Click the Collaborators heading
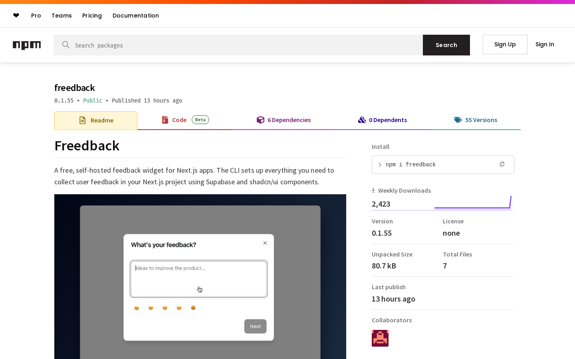This screenshot has width=575, height=359. pyautogui.click(x=392, y=320)
